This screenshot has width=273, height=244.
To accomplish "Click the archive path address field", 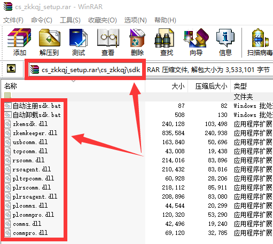I will pos(85,69).
